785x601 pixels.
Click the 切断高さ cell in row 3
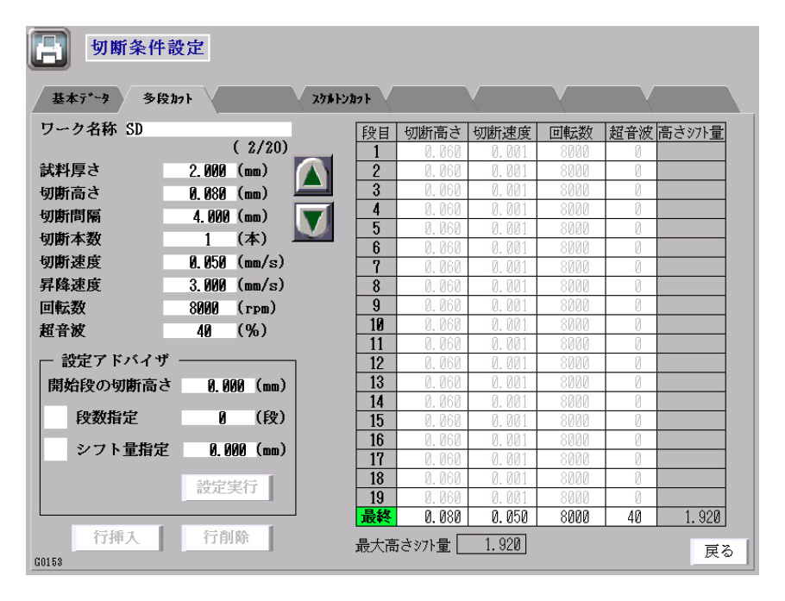tap(432, 191)
